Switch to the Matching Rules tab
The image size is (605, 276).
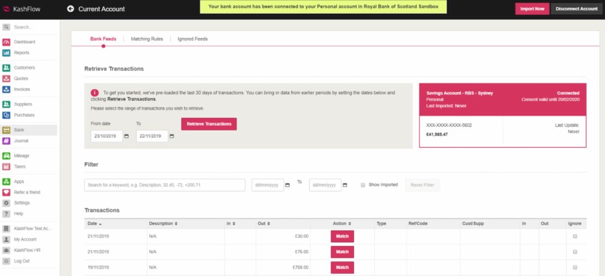pos(147,39)
